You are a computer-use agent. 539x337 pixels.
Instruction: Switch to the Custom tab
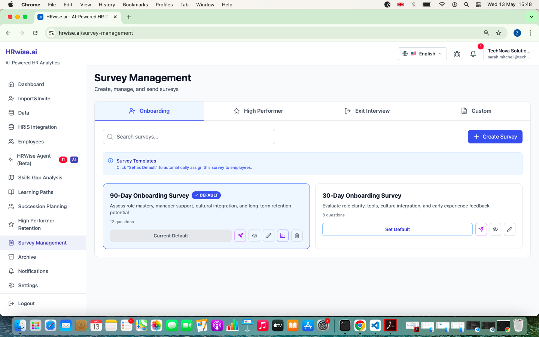pos(476,111)
